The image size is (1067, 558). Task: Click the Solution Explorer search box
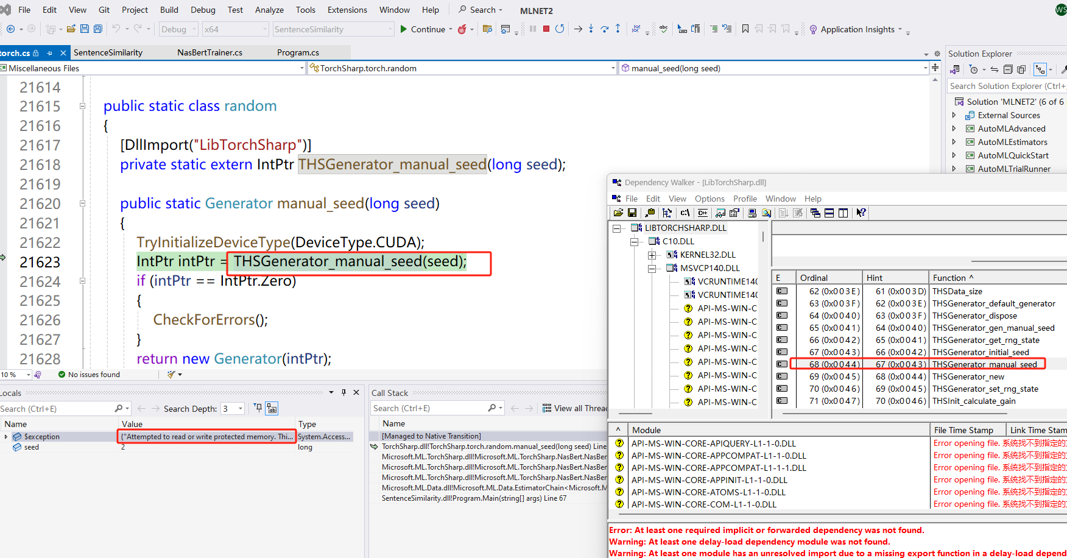(1007, 86)
